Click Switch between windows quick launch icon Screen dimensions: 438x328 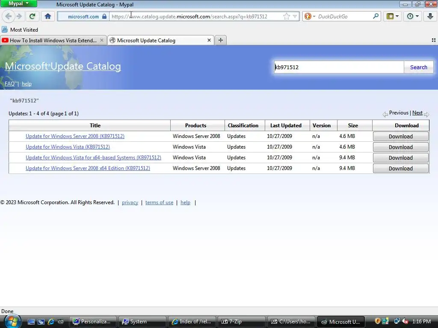pyautogui.click(x=41, y=322)
